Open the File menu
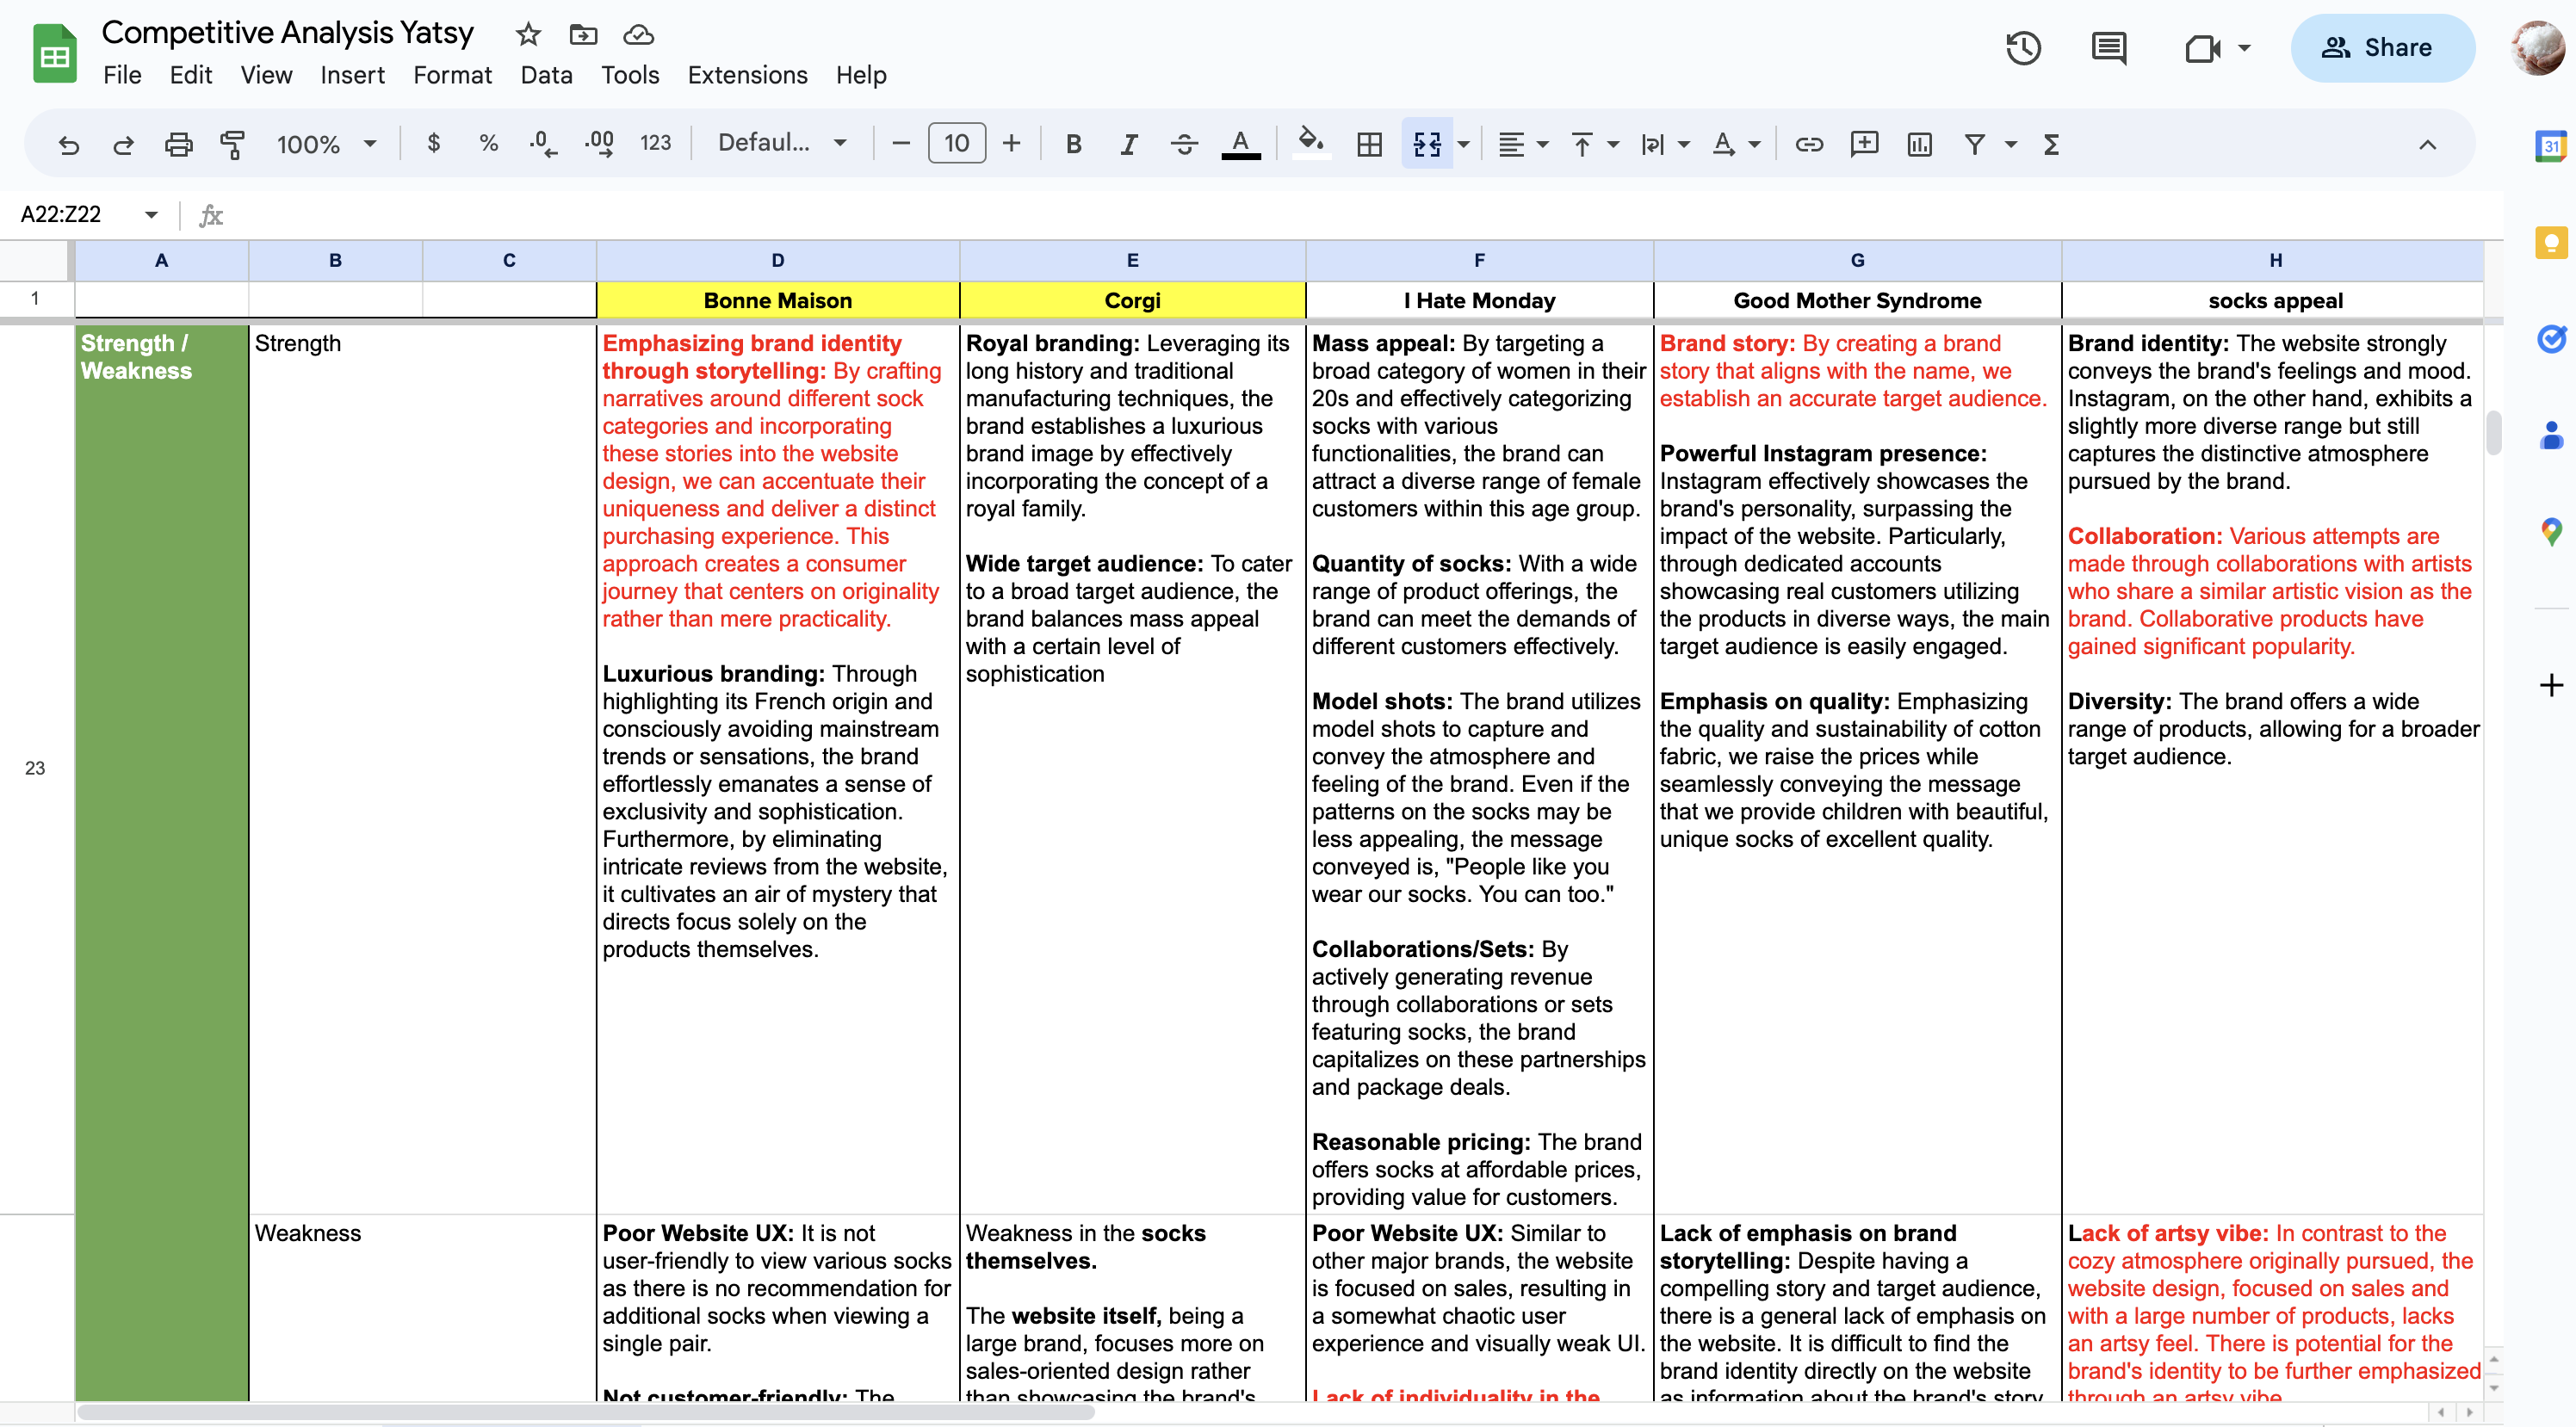 (x=122, y=75)
